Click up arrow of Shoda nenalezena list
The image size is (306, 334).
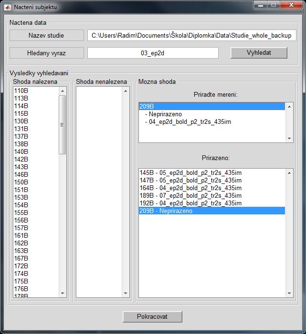126,91
